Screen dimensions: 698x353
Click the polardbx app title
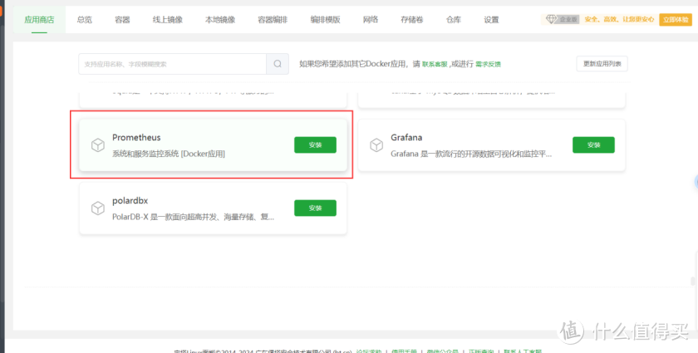[x=130, y=201]
